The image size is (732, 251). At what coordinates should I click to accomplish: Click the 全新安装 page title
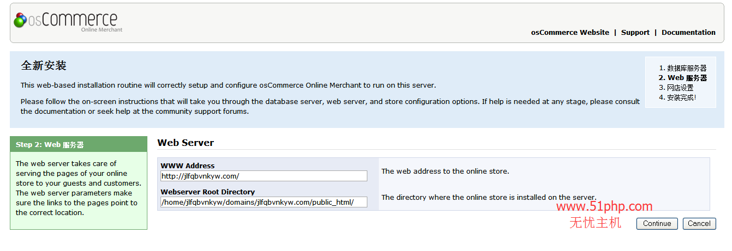[44, 66]
